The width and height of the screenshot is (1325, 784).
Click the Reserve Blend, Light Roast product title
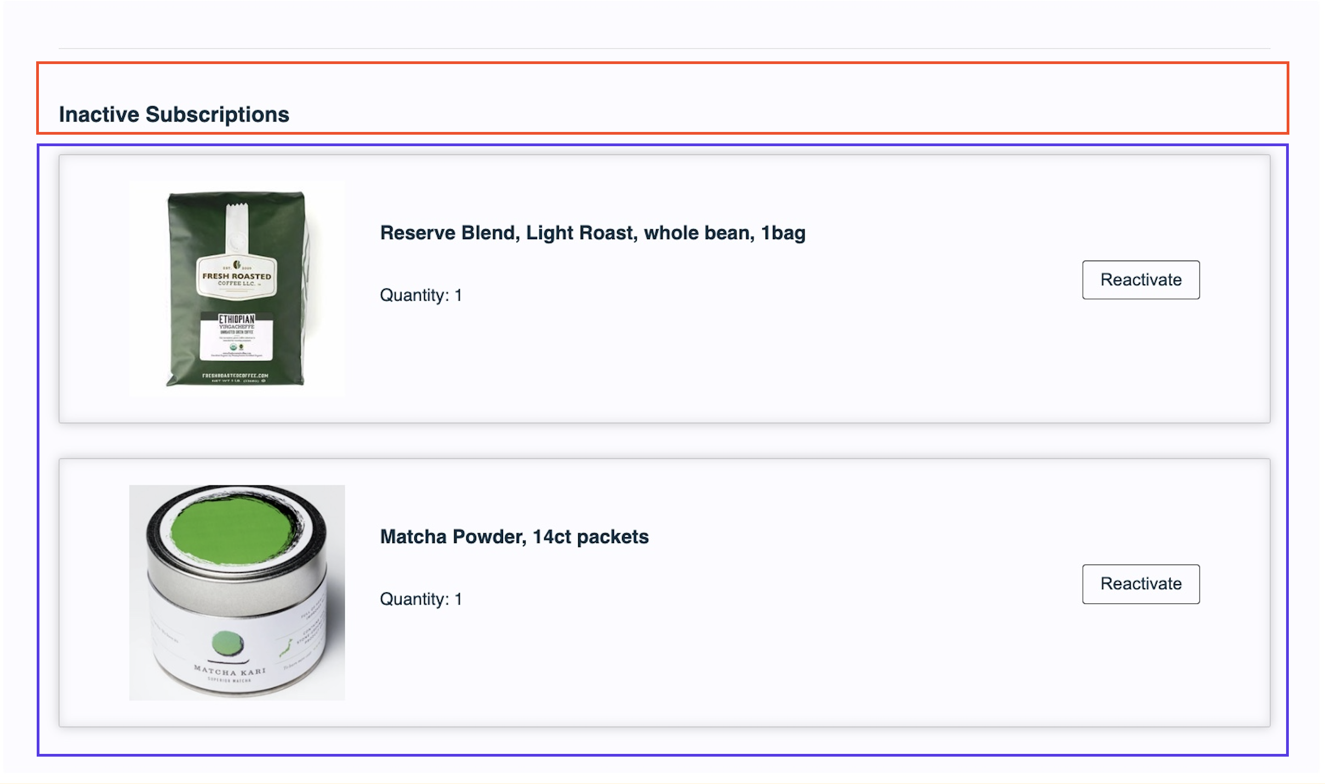click(592, 233)
